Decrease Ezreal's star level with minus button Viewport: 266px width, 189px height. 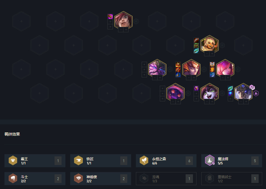pyautogui.click(x=207, y=54)
